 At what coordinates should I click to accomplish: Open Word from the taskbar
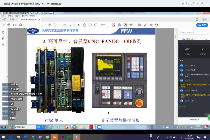click(x=25, y=137)
